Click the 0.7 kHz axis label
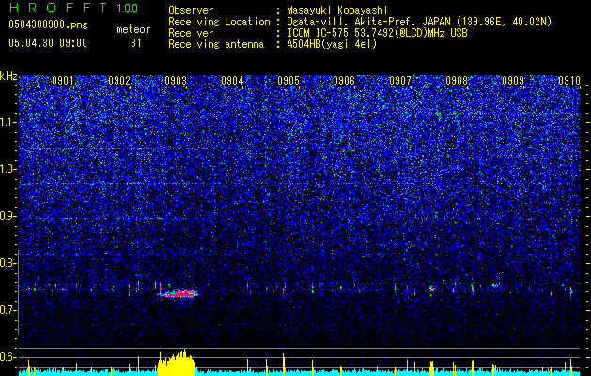The image size is (591, 376). [x=8, y=310]
